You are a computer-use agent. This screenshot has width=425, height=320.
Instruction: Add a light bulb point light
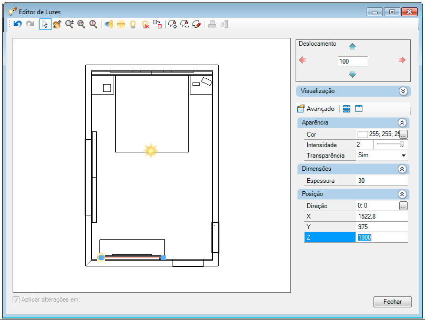pyautogui.click(x=133, y=24)
